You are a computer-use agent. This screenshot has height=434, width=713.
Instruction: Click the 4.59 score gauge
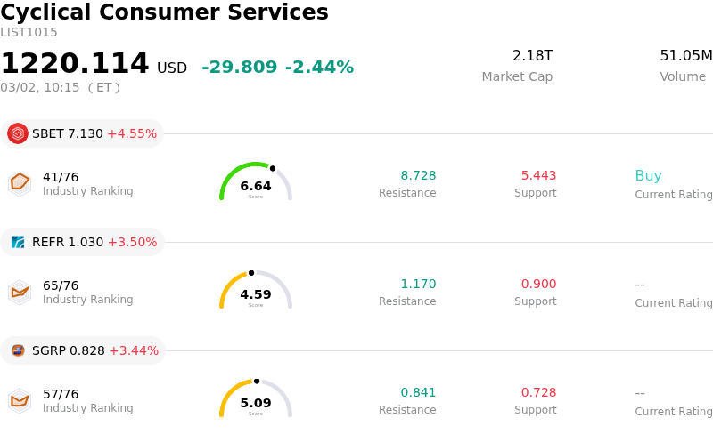click(256, 291)
